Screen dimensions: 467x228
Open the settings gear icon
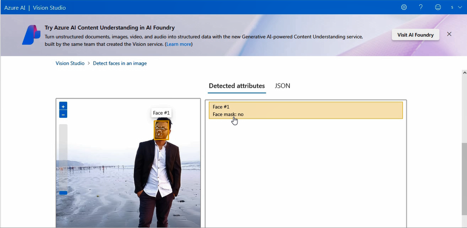tap(403, 7)
